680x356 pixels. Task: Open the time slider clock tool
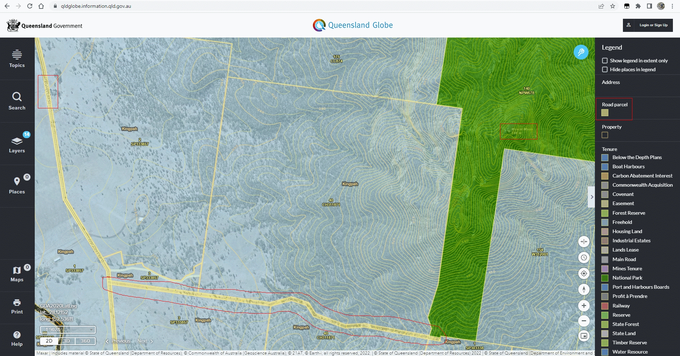click(x=584, y=258)
